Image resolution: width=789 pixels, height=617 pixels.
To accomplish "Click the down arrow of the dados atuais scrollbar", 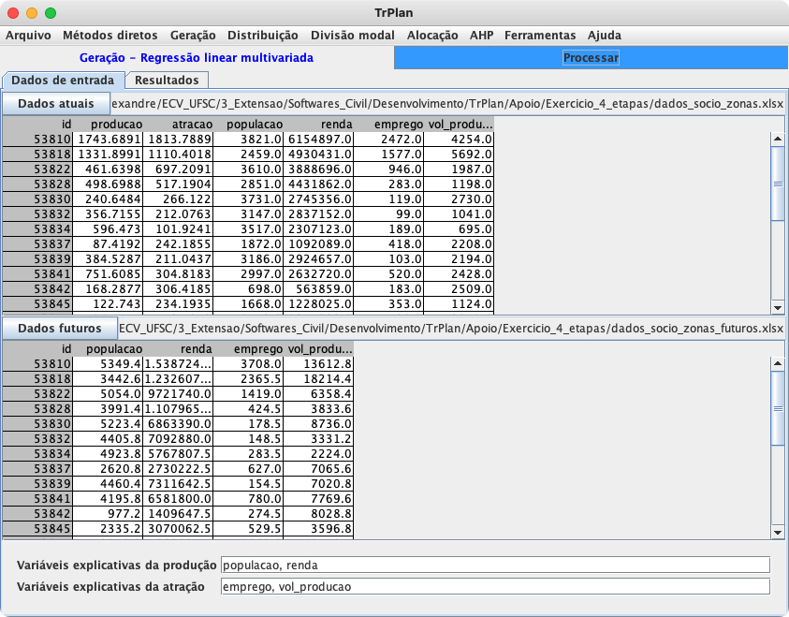I will pos(778,307).
